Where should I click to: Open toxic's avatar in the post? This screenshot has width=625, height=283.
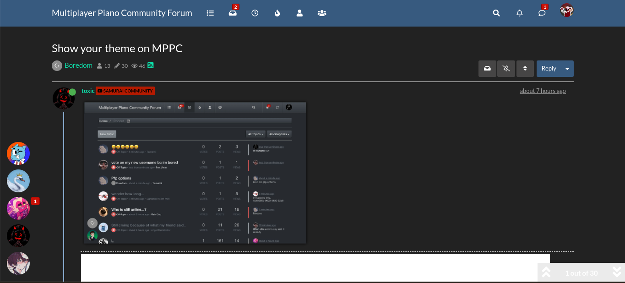click(64, 98)
